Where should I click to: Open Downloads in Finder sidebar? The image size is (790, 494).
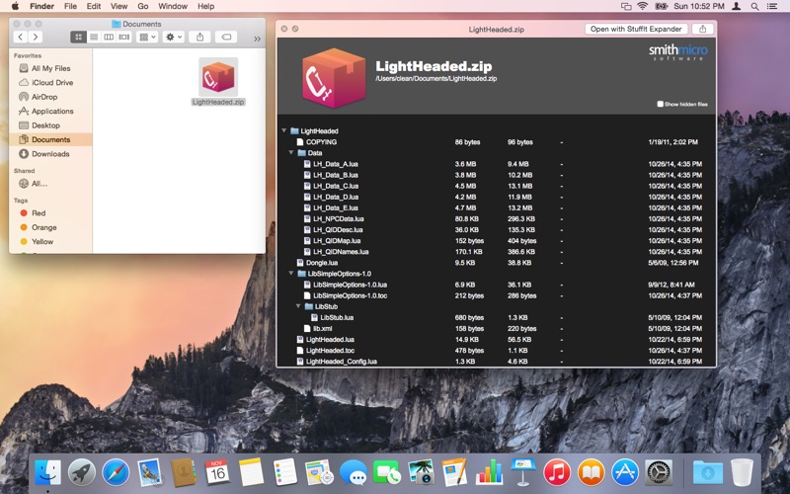(50, 154)
